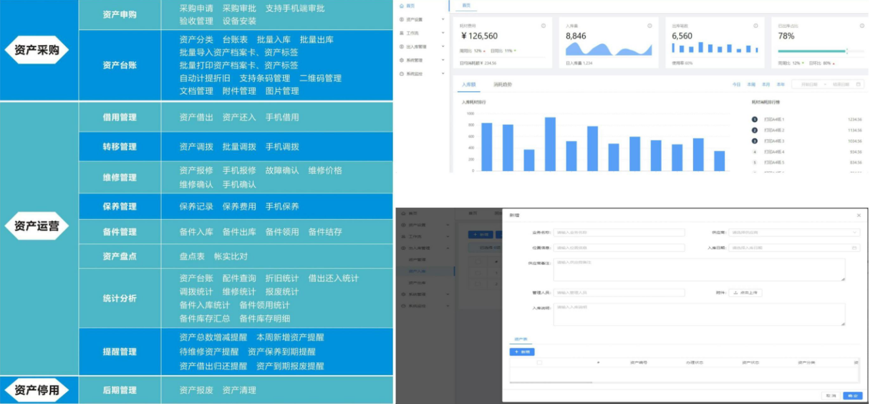Click the home icon in the top dashboard sidebar
This screenshot has height=404, width=869.
[x=401, y=5]
